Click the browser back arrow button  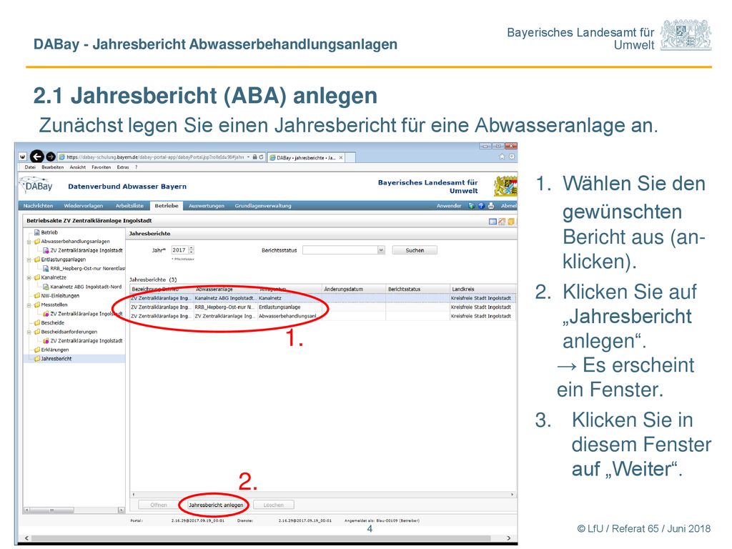click(x=37, y=157)
